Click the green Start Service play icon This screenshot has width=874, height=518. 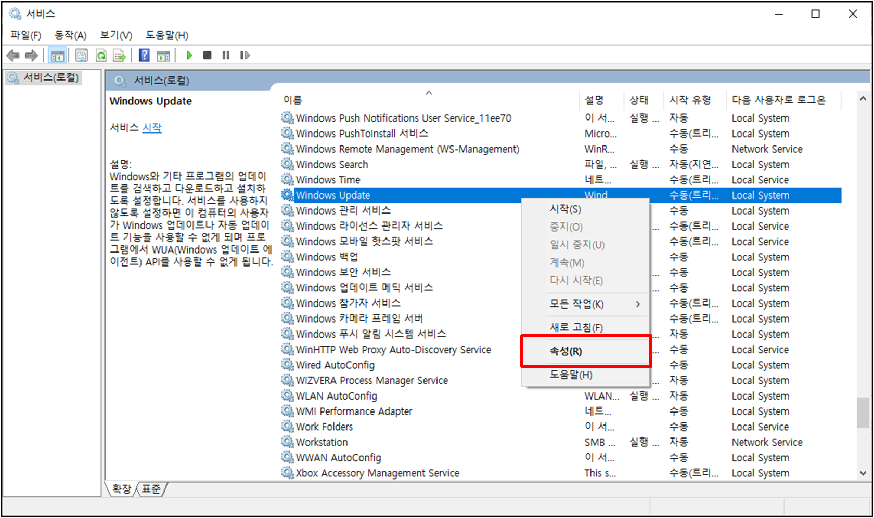pyautogui.click(x=189, y=55)
